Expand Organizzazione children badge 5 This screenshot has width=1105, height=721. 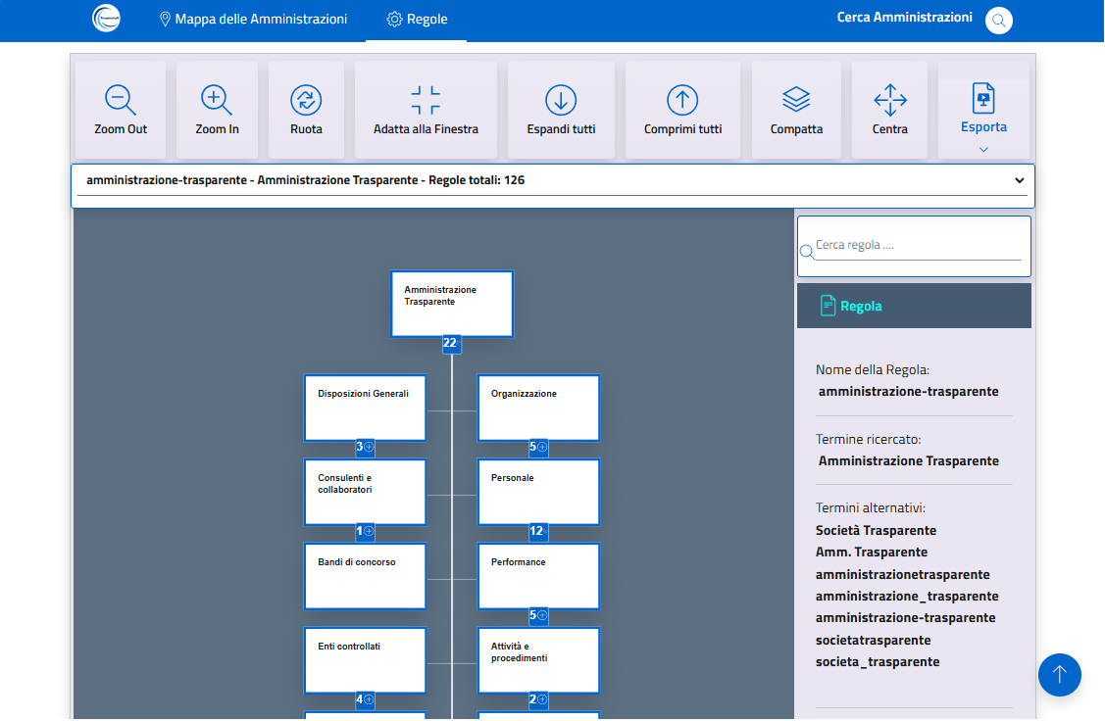coord(537,447)
